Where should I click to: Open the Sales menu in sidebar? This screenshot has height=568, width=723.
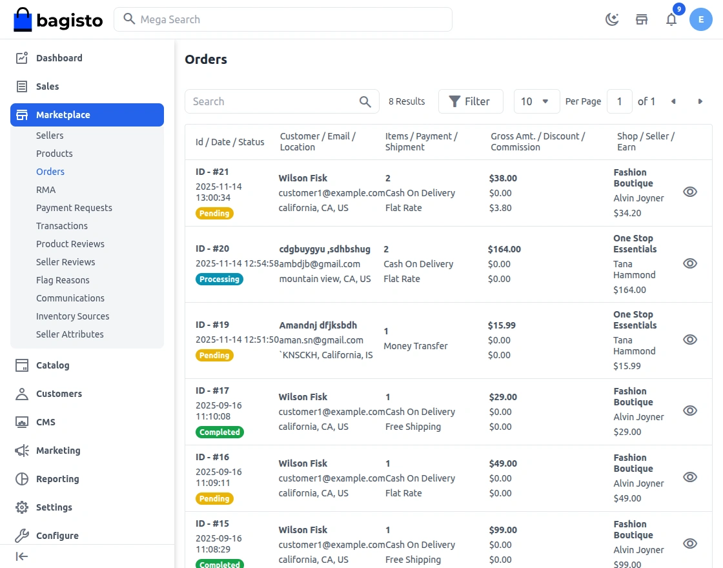point(47,86)
